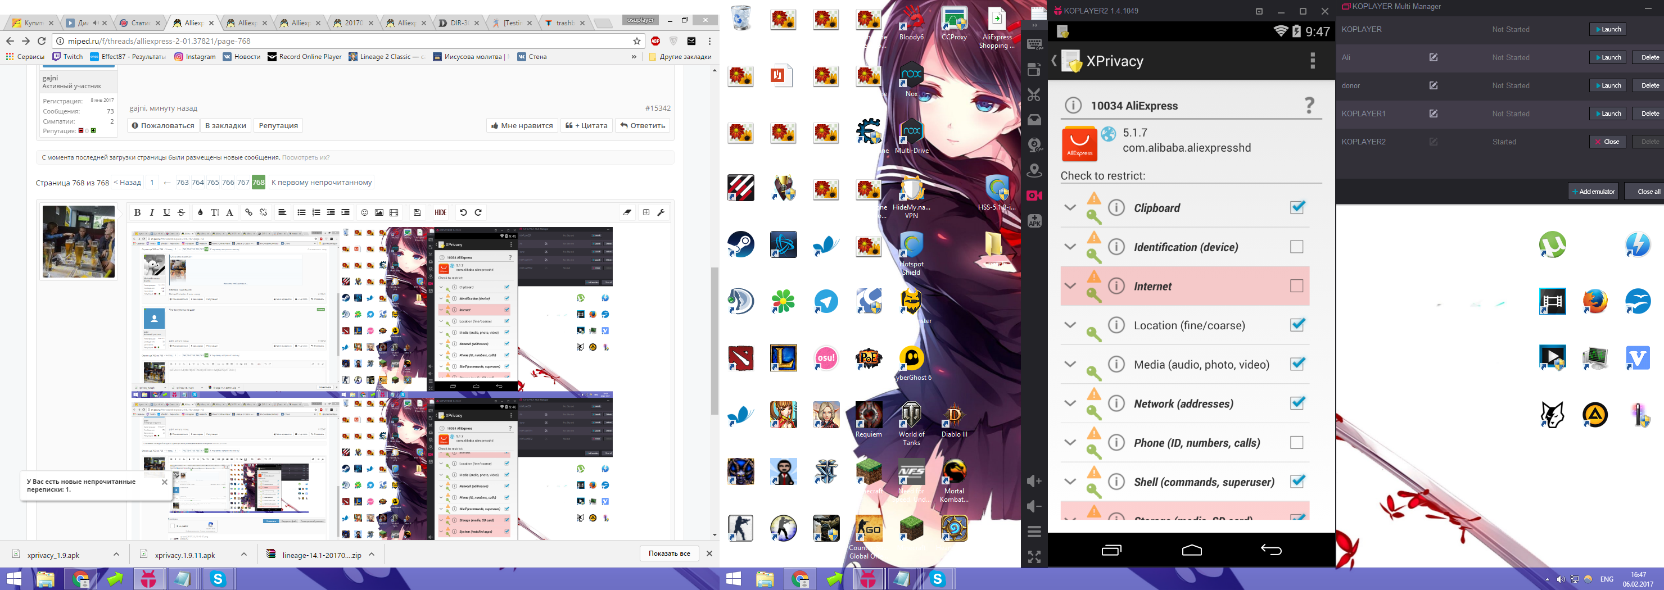Click the Italic button in forum editor

click(x=152, y=212)
